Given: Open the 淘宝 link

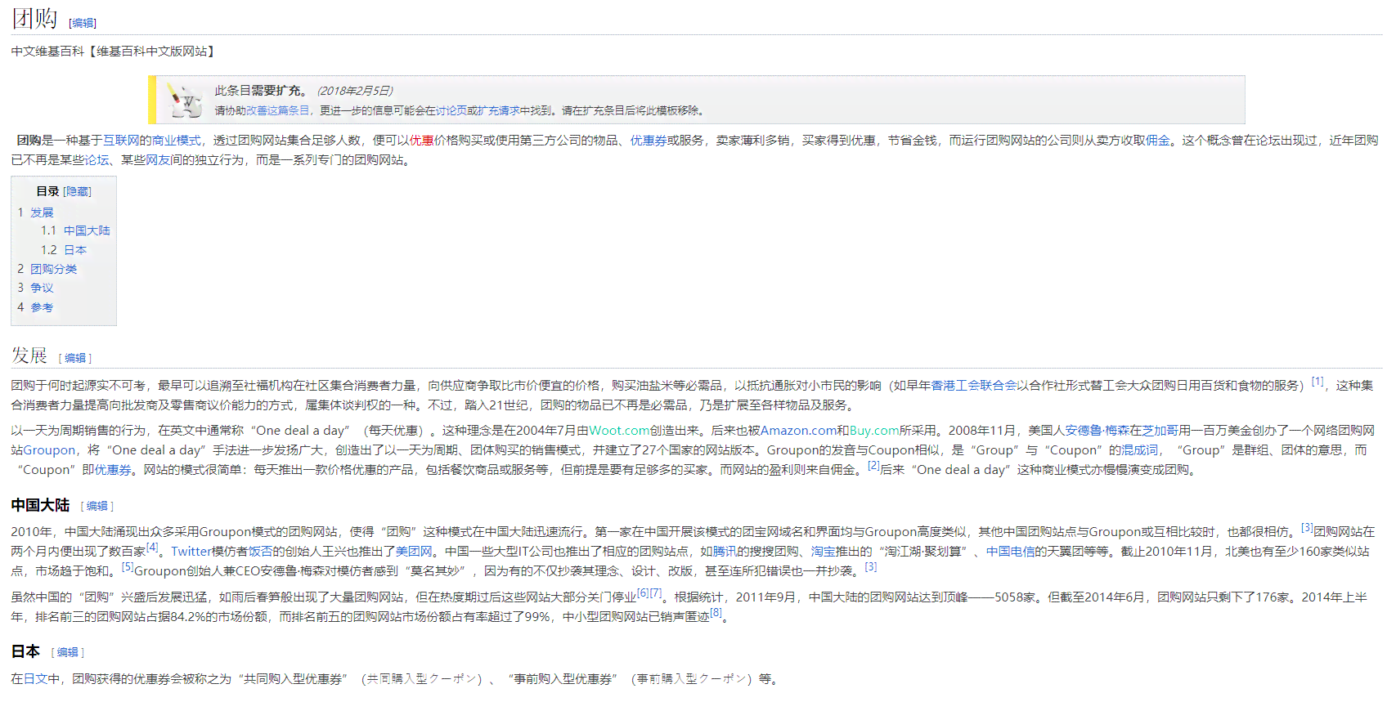Looking at the screenshot, I should click(x=823, y=552).
